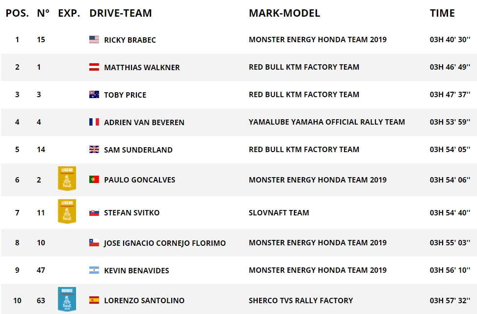Sort by the TIME column header
Image resolution: width=477 pixels, height=314 pixels.
(442, 13)
